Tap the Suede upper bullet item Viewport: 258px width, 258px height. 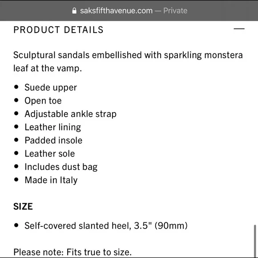tap(51, 87)
